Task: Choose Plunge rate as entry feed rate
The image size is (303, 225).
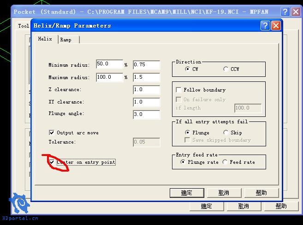Action: pos(183,162)
